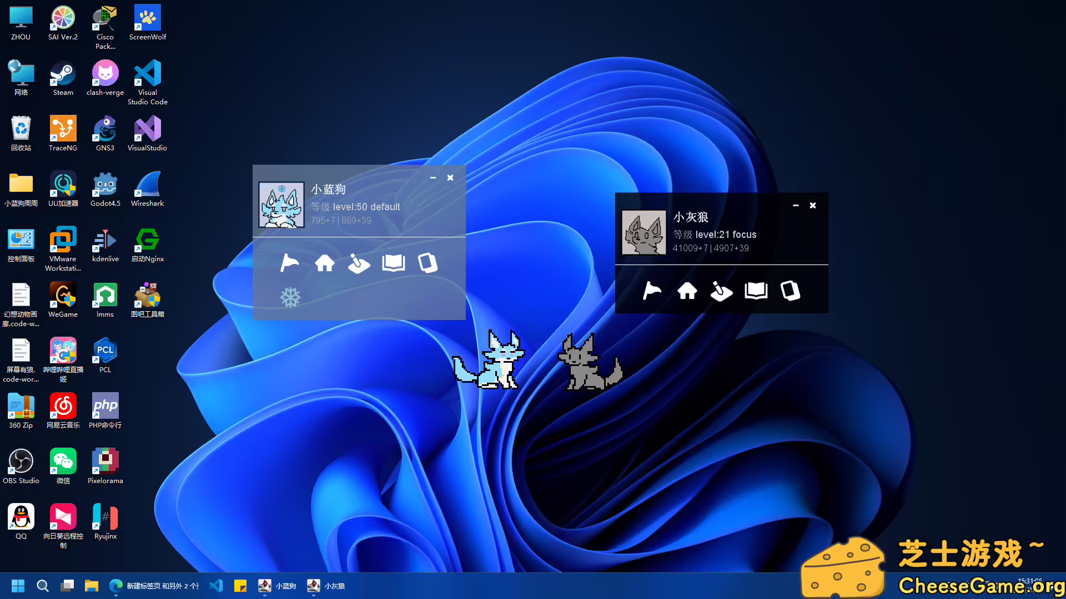Viewport: 1066px width, 599px height.
Task: Toggle the snowflake mode in 小蓝狗's panel
Action: (290, 297)
